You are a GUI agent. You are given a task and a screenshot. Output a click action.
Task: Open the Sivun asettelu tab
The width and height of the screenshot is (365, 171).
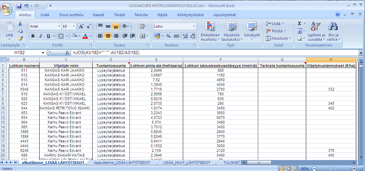[x=71, y=15]
